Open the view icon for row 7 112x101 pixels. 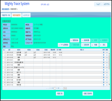point(104,67)
